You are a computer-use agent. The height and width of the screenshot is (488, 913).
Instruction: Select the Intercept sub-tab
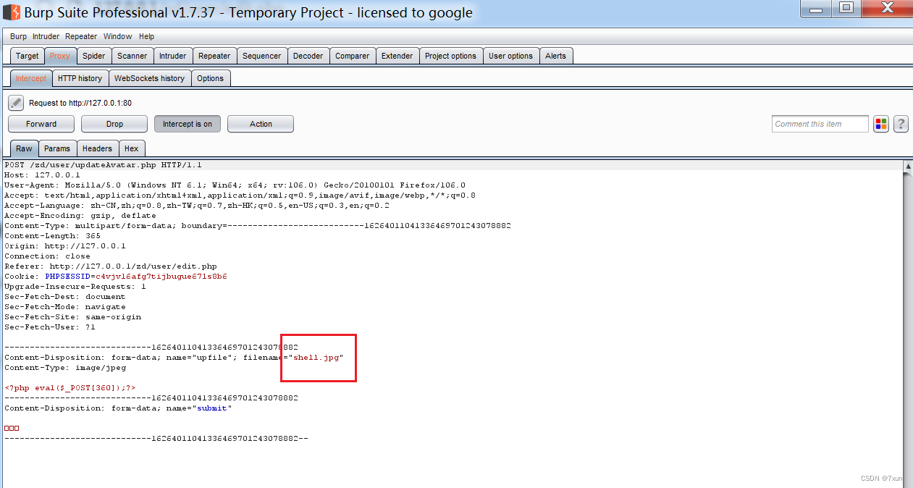click(x=31, y=78)
